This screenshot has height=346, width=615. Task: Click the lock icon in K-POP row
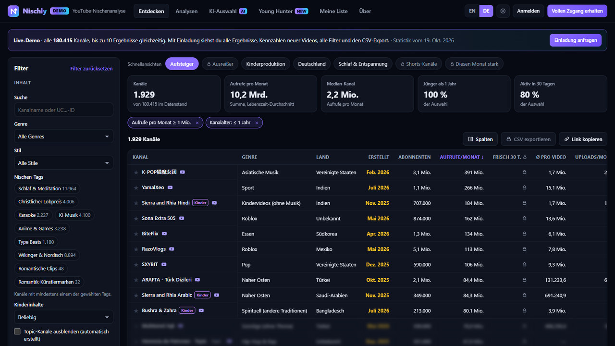pos(524,173)
